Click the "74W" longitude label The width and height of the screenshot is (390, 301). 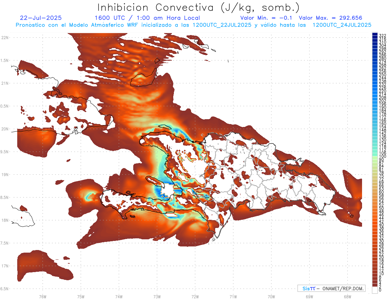tap(119, 296)
